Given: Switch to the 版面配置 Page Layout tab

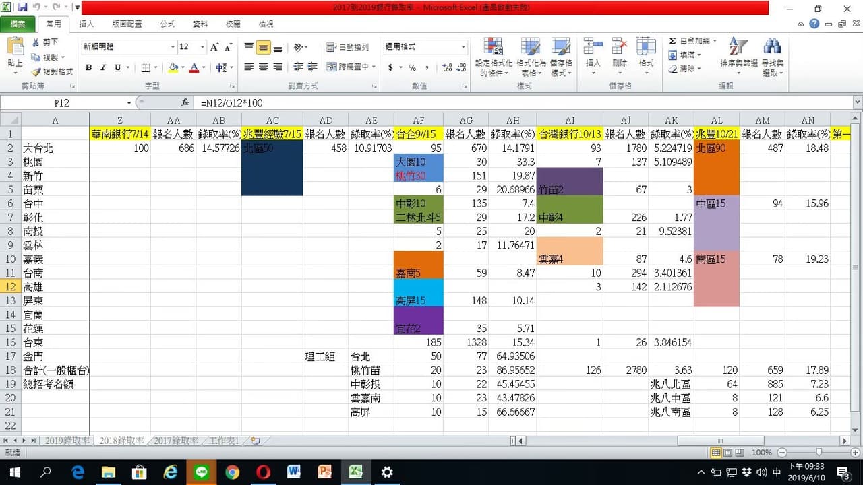Looking at the screenshot, I should click(127, 24).
